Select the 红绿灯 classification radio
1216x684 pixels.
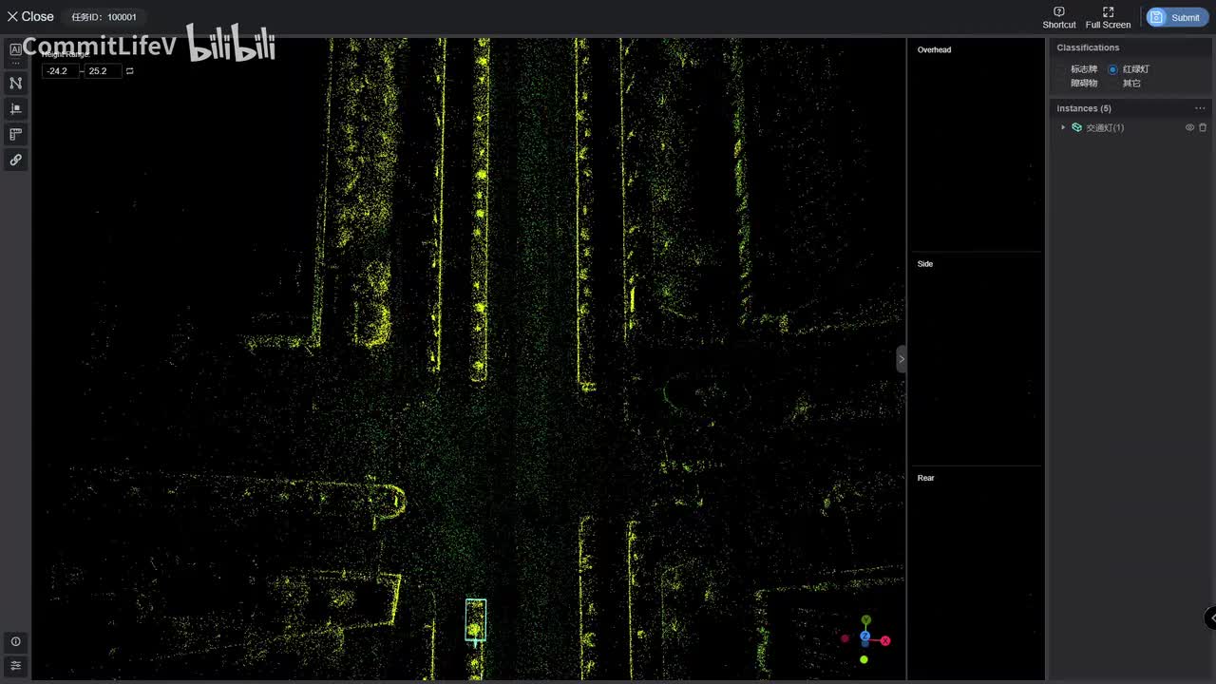coord(1112,69)
